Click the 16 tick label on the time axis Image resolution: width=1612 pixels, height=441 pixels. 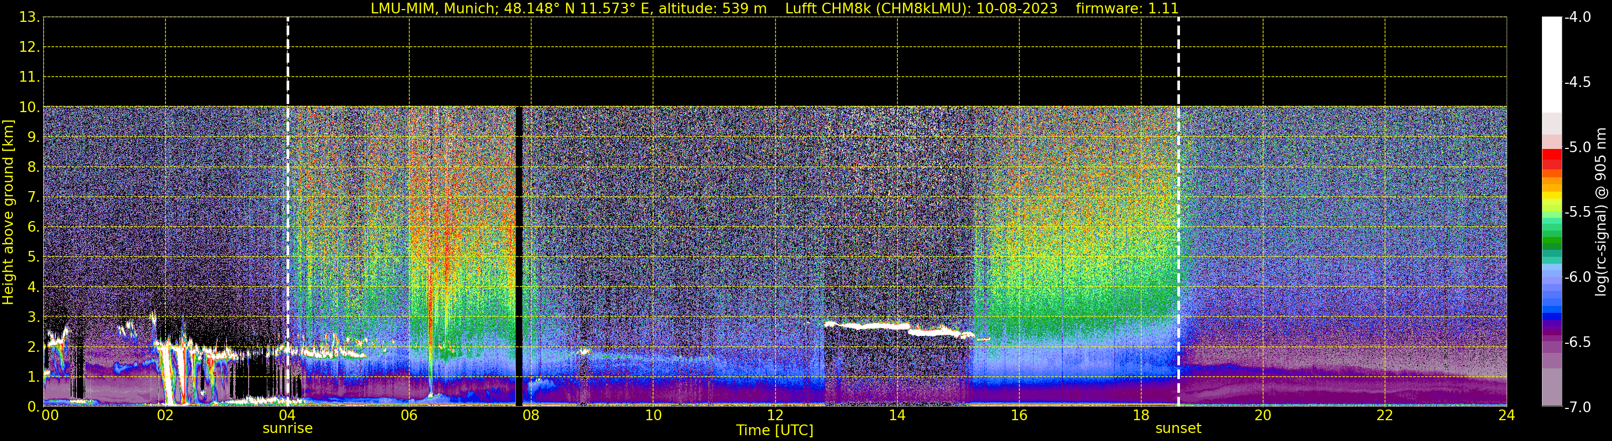1020,415
